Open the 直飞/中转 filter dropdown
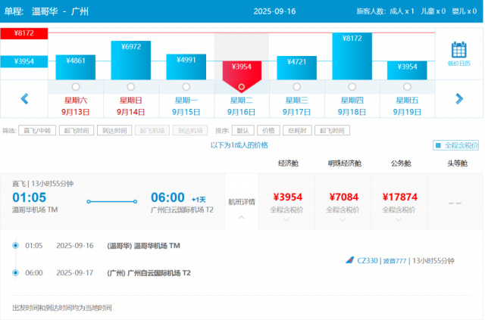The height and width of the screenshot is (320, 485). click(x=36, y=130)
